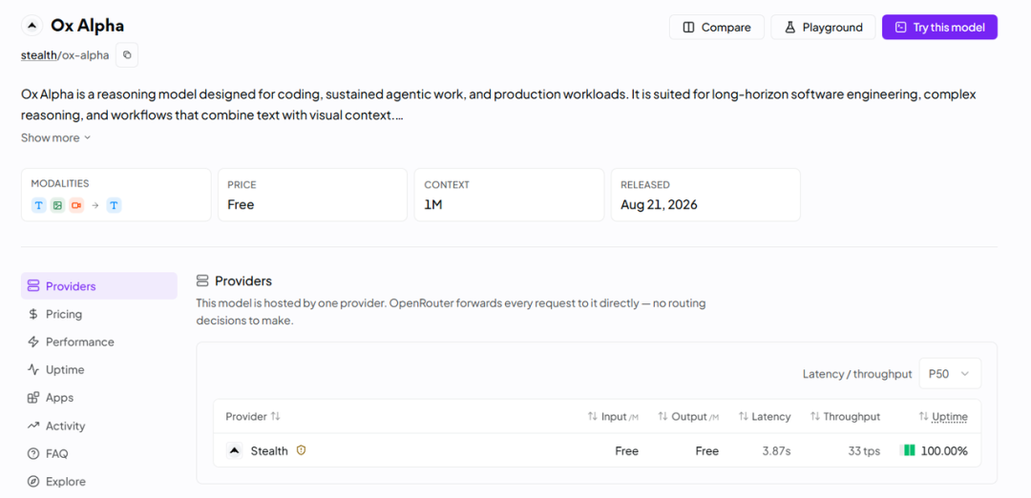Image resolution: width=1031 pixels, height=498 pixels.
Task: Click the green uptime bar indicator
Action: click(x=908, y=450)
